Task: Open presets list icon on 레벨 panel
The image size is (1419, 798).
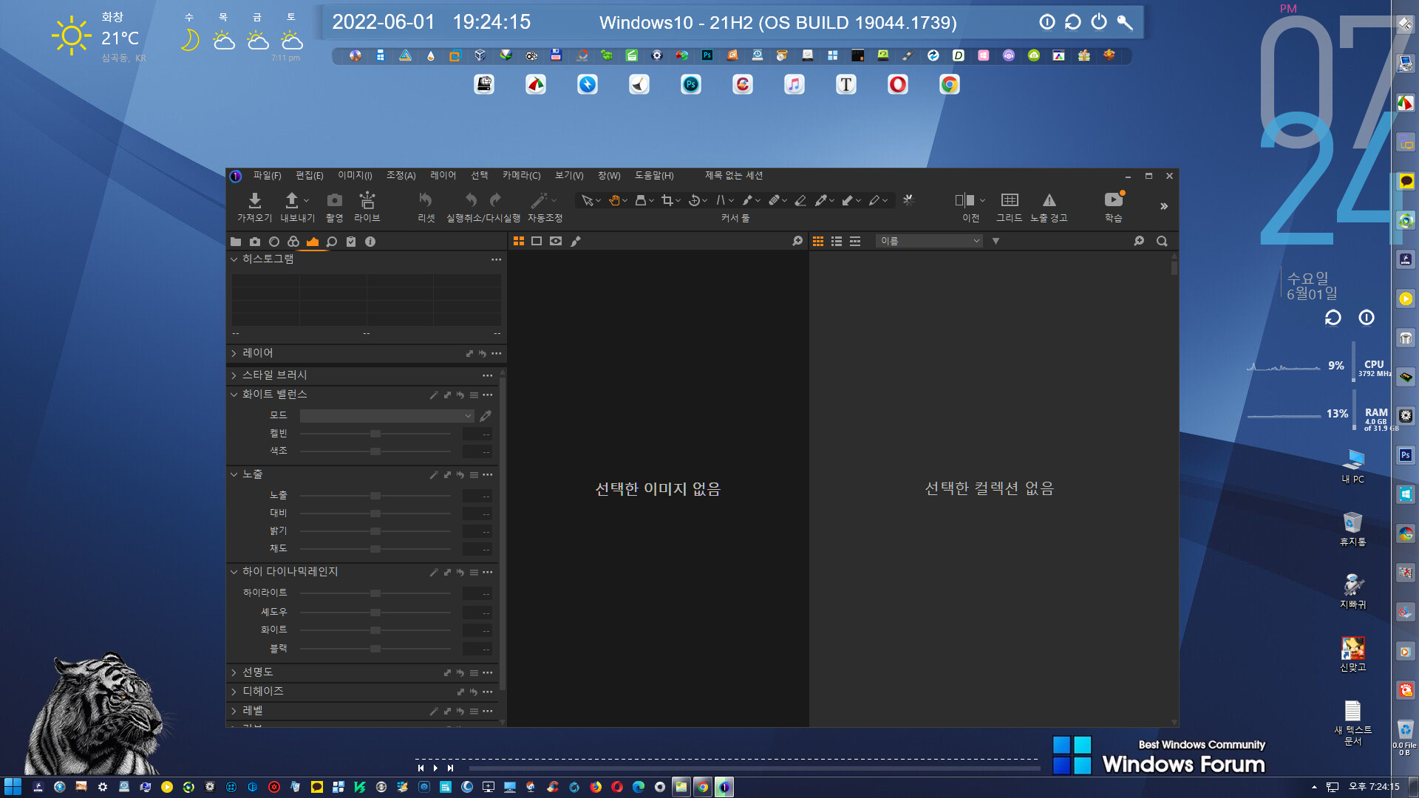Action: click(x=474, y=712)
